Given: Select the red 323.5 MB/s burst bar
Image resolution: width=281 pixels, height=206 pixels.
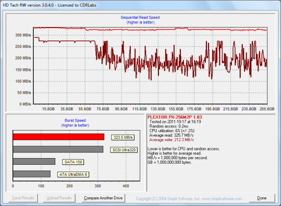Looking at the screenshot, I should pos(59,137).
